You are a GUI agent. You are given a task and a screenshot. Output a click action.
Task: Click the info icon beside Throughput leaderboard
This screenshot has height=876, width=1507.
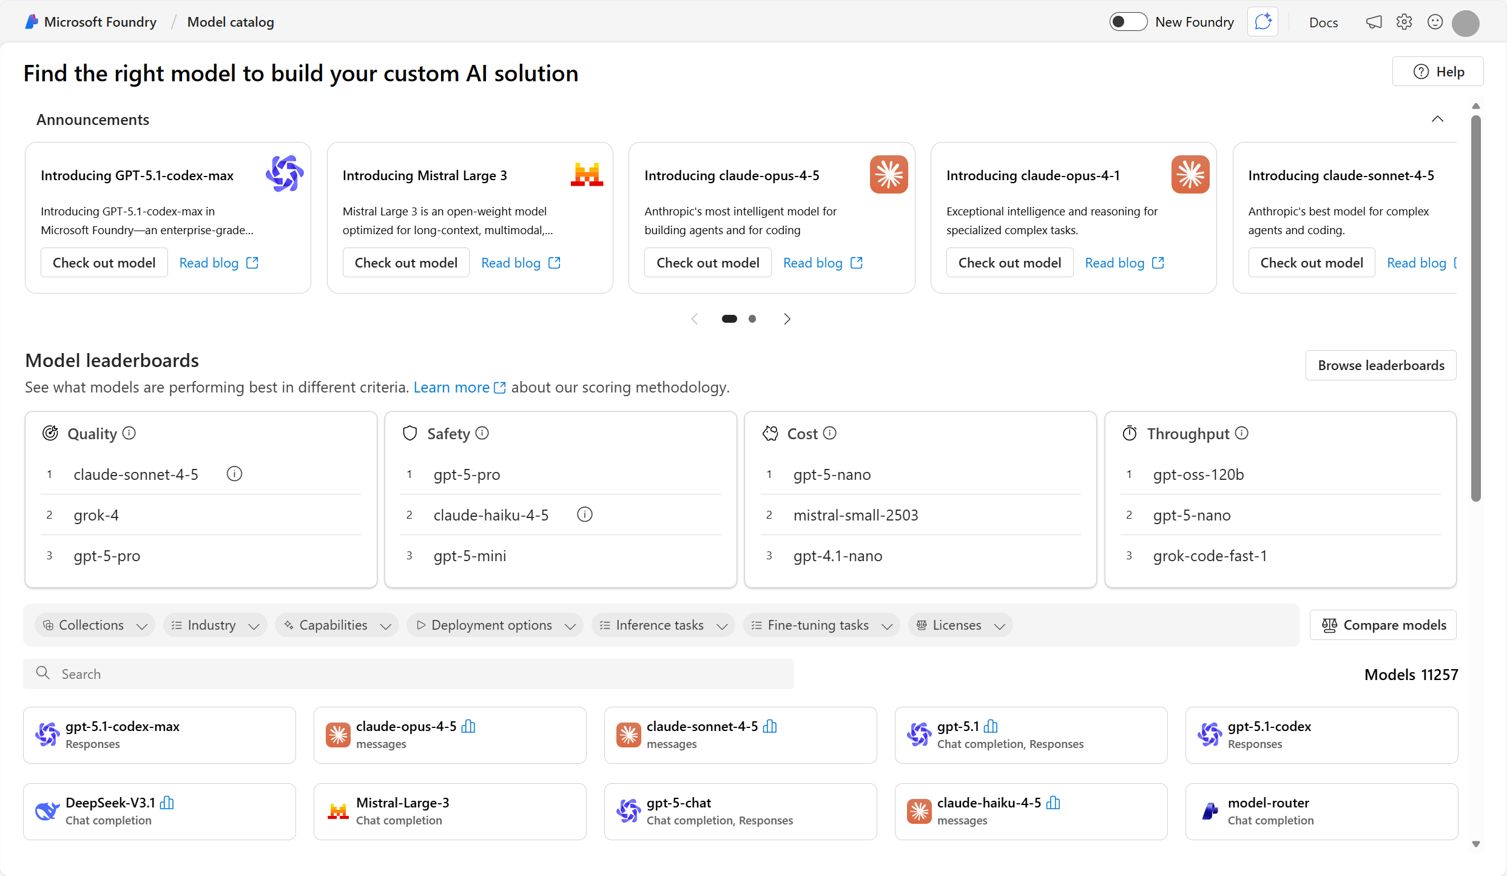click(1242, 433)
